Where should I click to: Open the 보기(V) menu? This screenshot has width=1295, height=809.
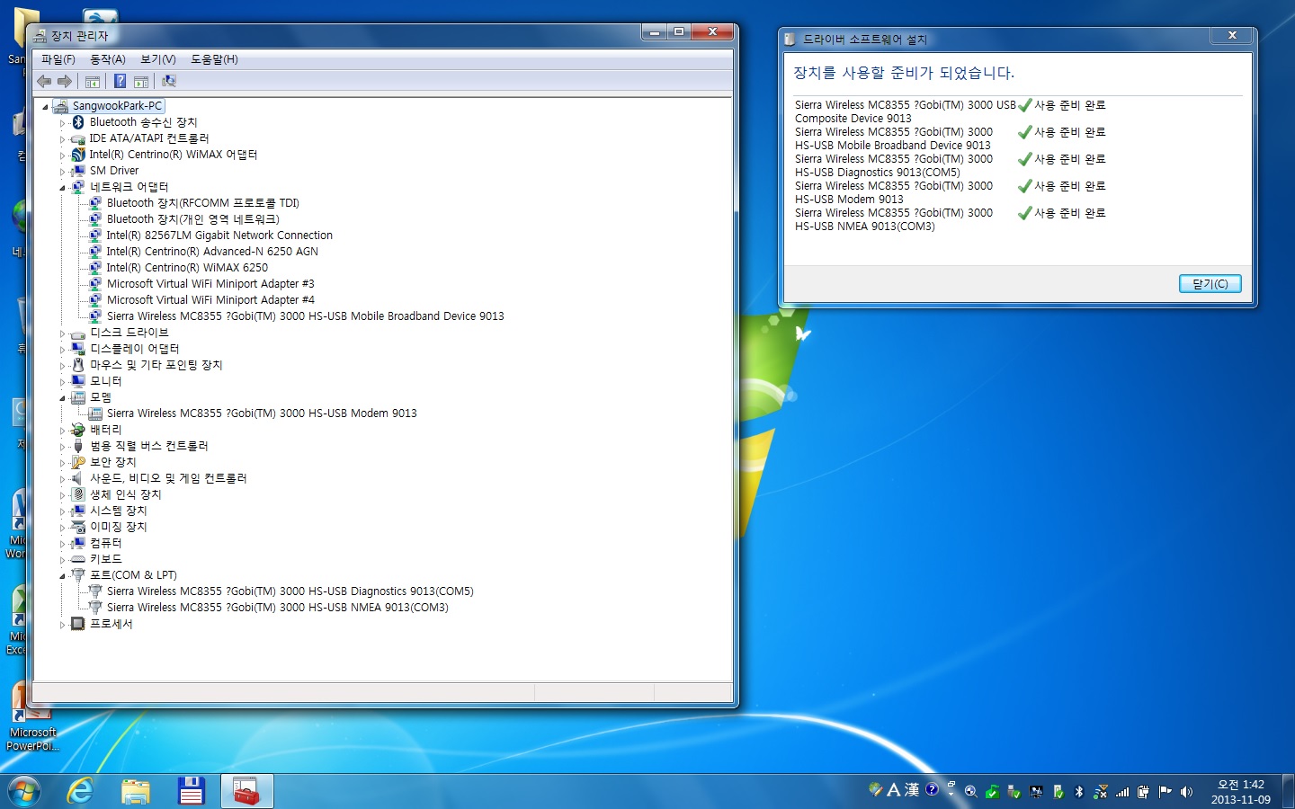pos(157,59)
